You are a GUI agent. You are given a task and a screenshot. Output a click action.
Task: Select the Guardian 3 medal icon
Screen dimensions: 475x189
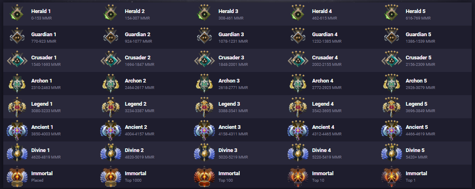[202, 37]
